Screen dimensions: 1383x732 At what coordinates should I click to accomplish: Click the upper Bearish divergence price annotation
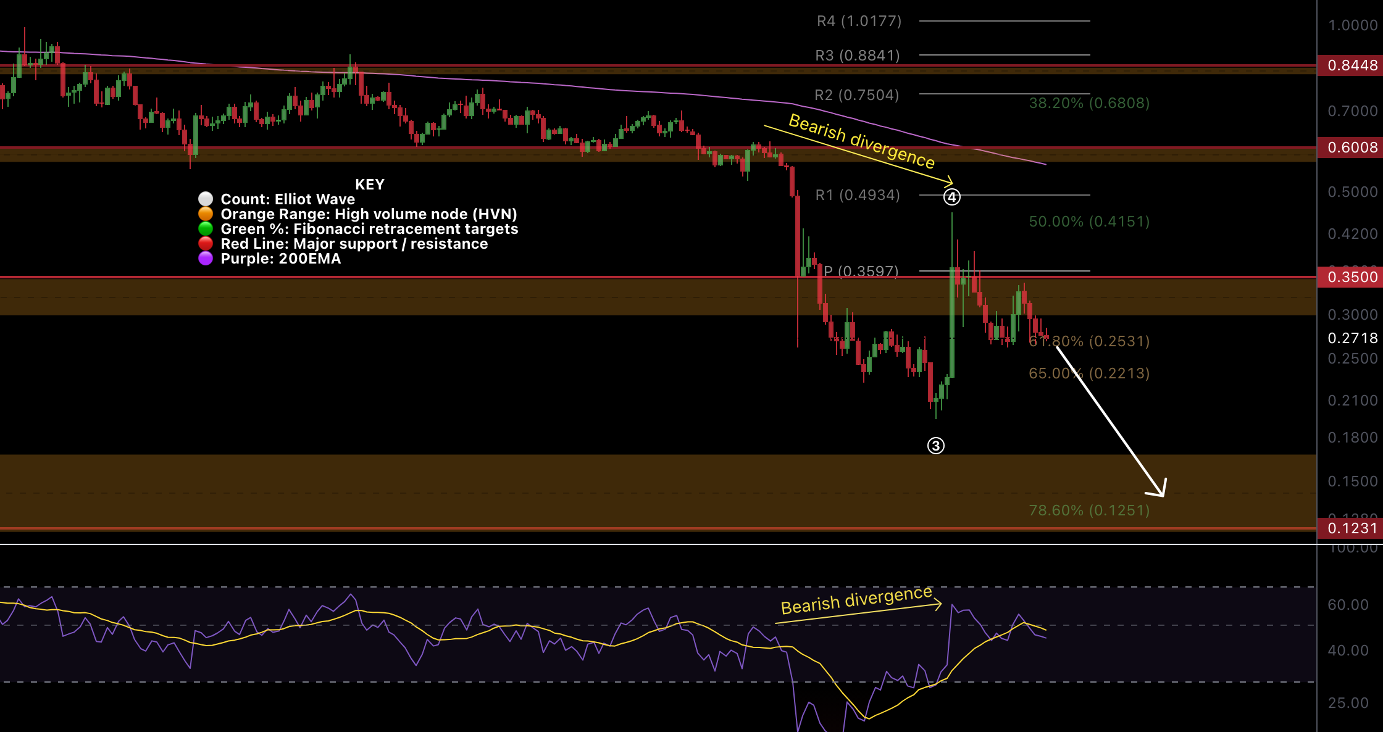click(861, 141)
